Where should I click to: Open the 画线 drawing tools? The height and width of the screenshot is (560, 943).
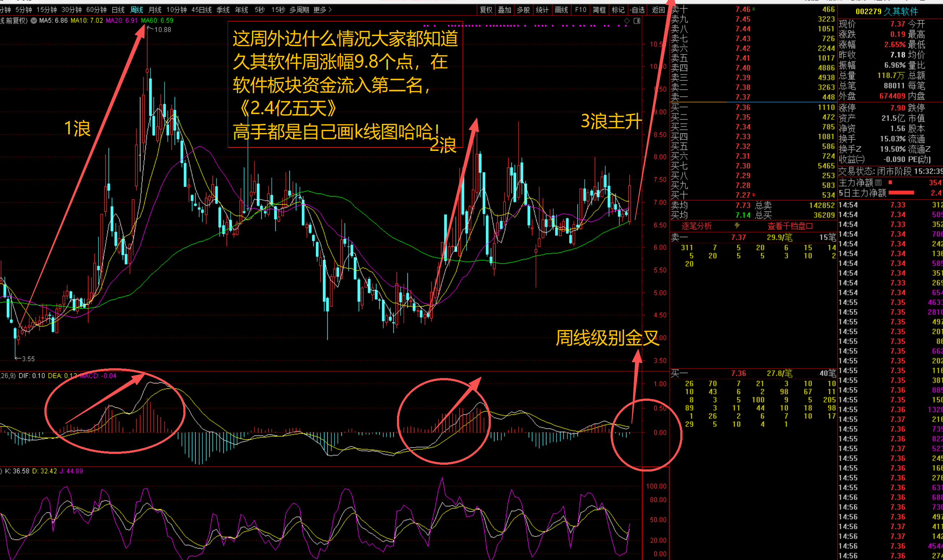point(561,10)
